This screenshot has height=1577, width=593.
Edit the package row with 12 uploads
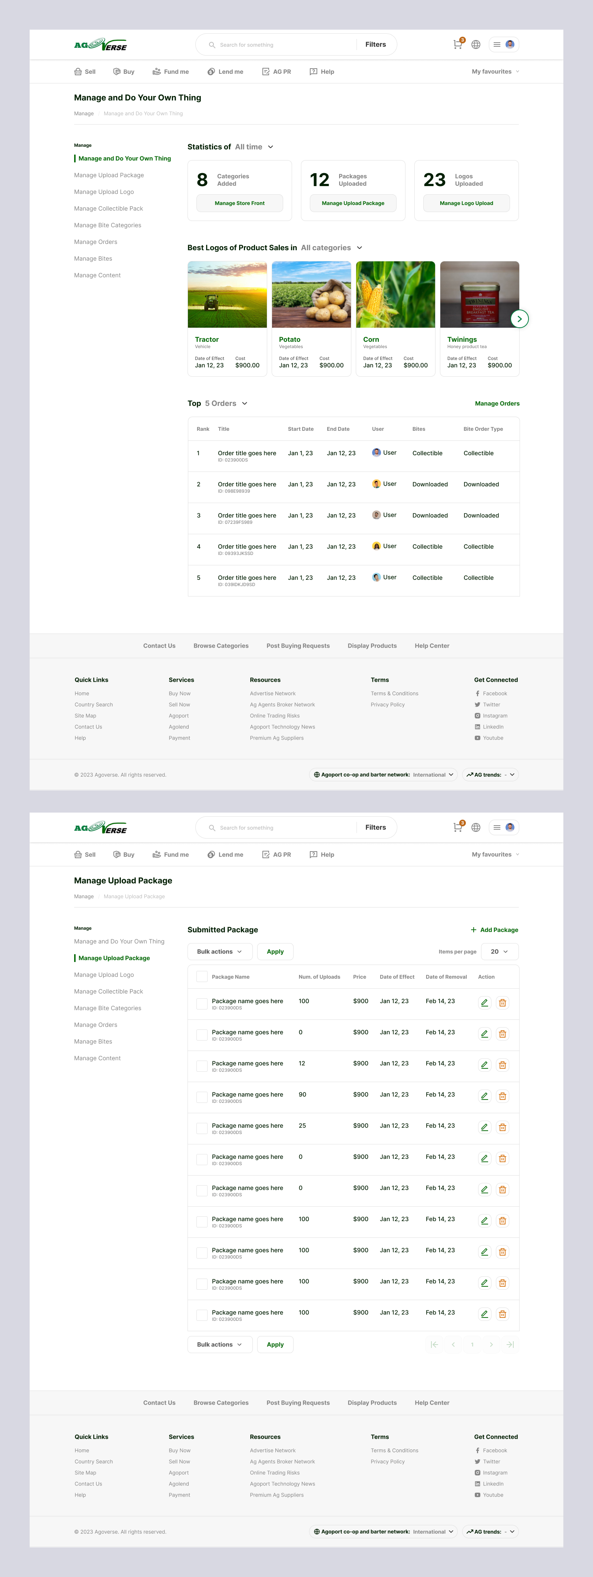484,1065
